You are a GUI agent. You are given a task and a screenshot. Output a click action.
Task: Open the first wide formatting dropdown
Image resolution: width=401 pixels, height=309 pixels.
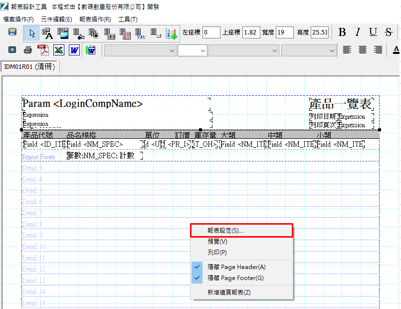pyautogui.click(x=140, y=51)
